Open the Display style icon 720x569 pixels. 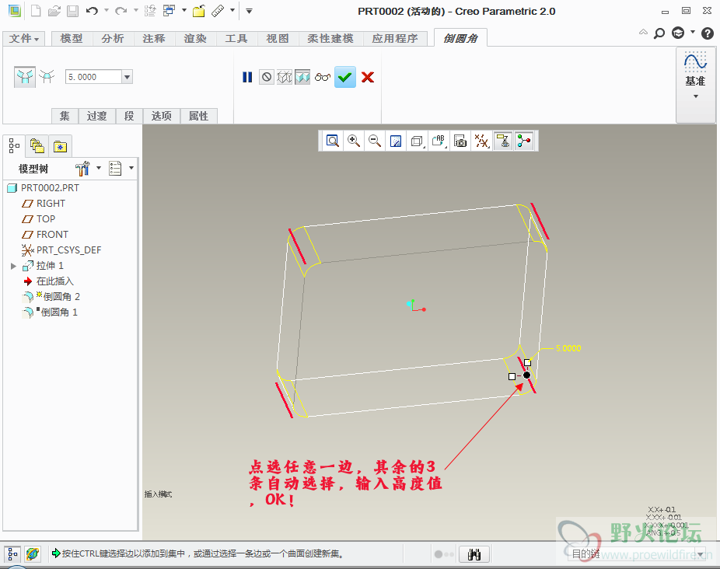[x=417, y=141]
